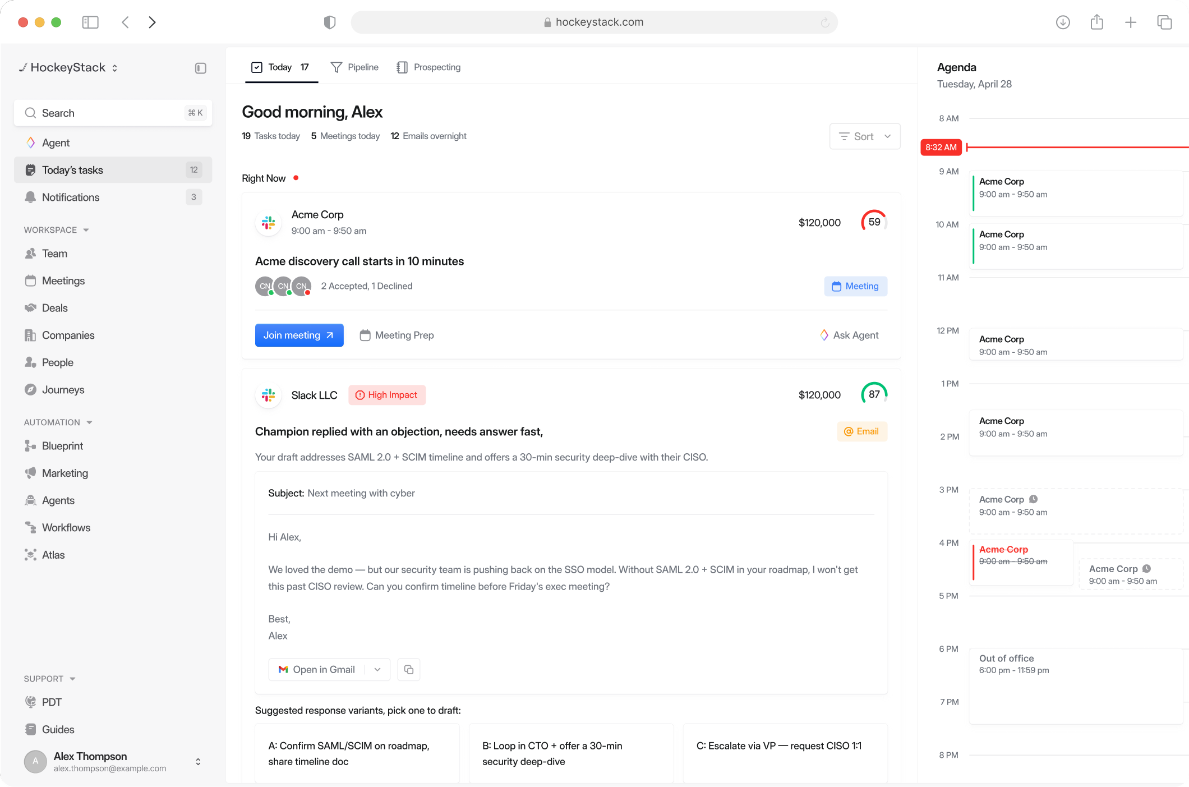Open Workflows in the sidebar
This screenshot has height=787, width=1189.
tap(113, 528)
